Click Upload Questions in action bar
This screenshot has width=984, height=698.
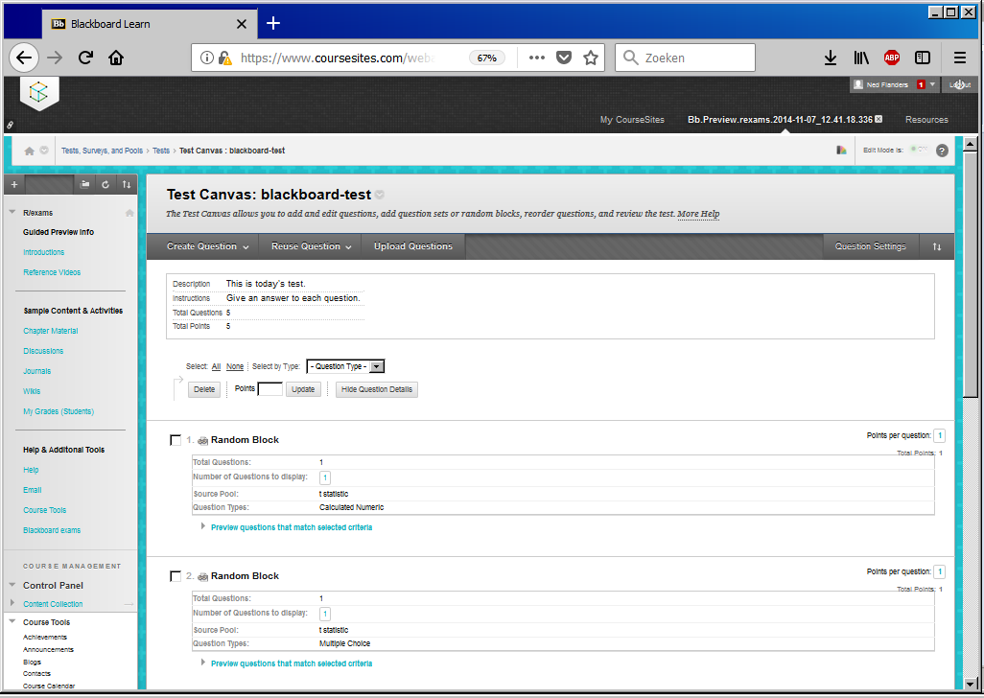coord(413,246)
